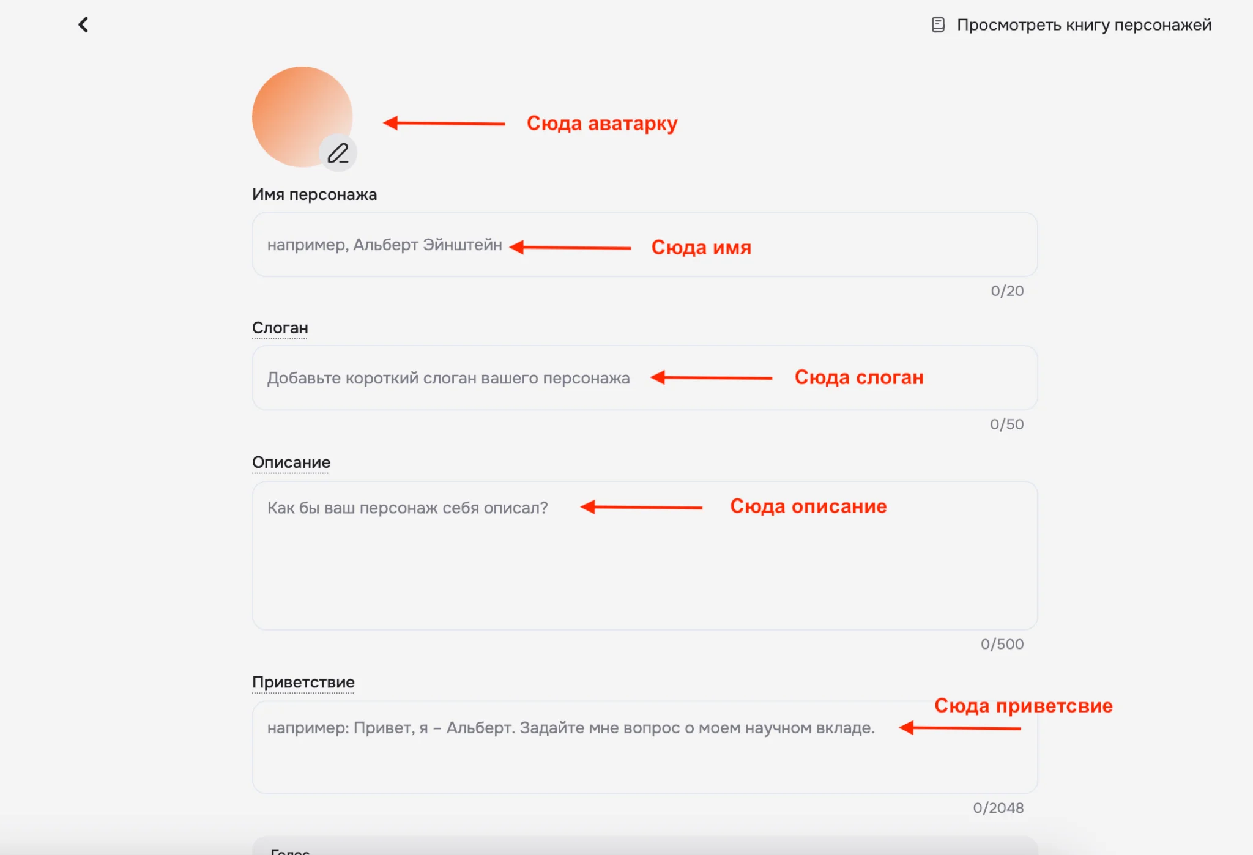Focus the "Имя персонажа" name input field
The image size is (1253, 855).
[644, 245]
